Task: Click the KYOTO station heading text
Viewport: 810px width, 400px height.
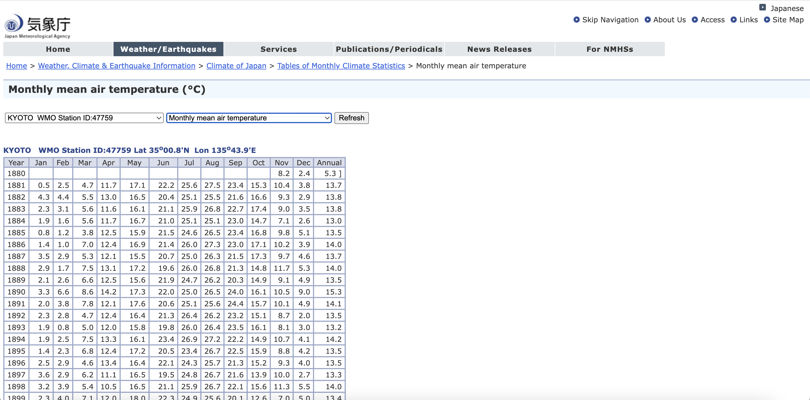Action: point(129,150)
